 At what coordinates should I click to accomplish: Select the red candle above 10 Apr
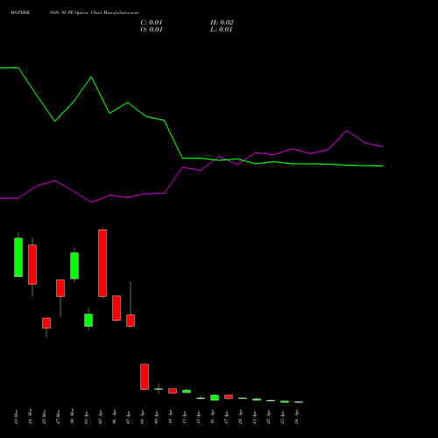coord(173,391)
